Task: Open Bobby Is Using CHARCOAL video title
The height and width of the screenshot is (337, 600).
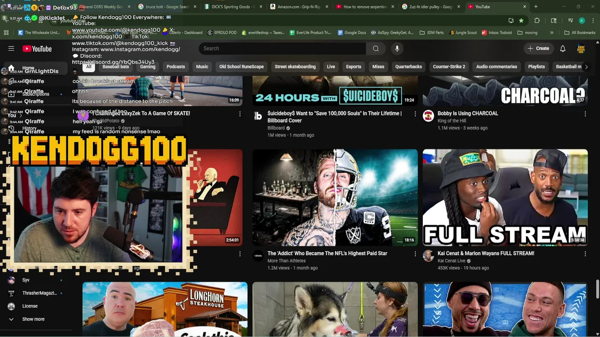Action: (x=468, y=113)
